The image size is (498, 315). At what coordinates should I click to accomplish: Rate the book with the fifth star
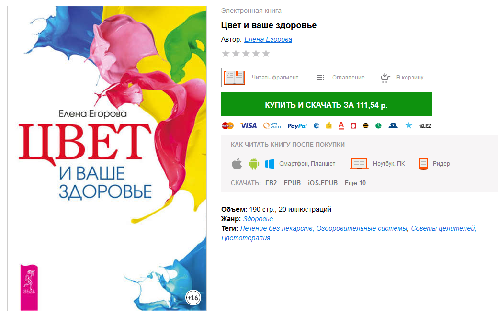click(x=266, y=53)
